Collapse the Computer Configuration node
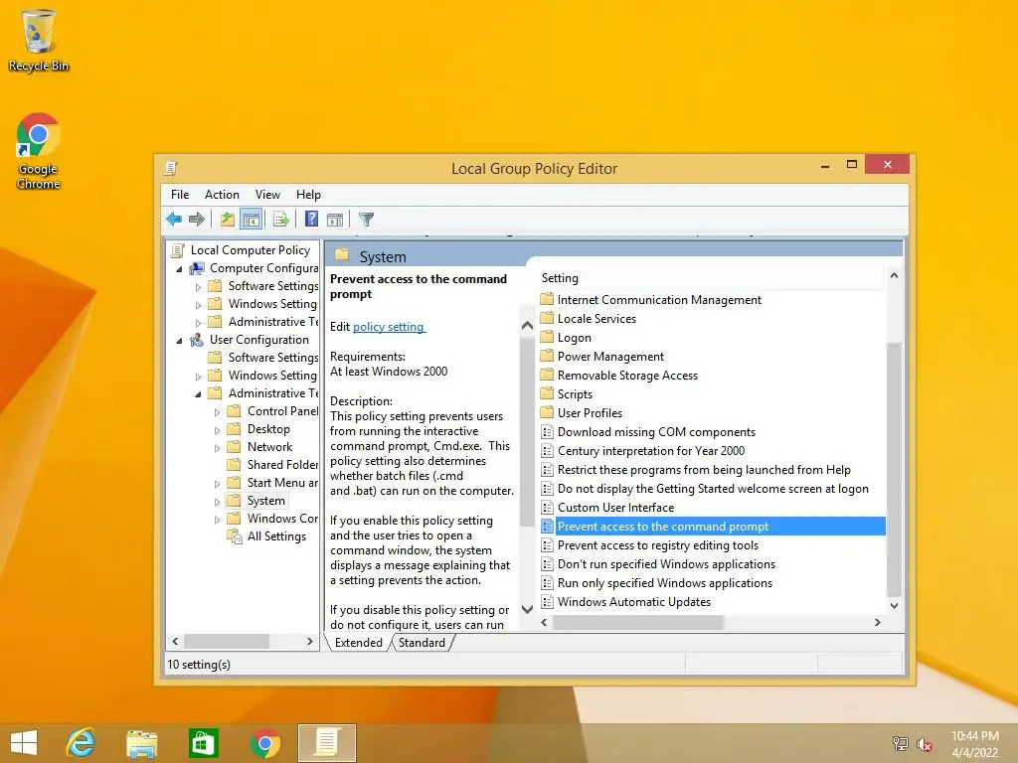Viewport: 1018px width, 763px height. click(180, 268)
